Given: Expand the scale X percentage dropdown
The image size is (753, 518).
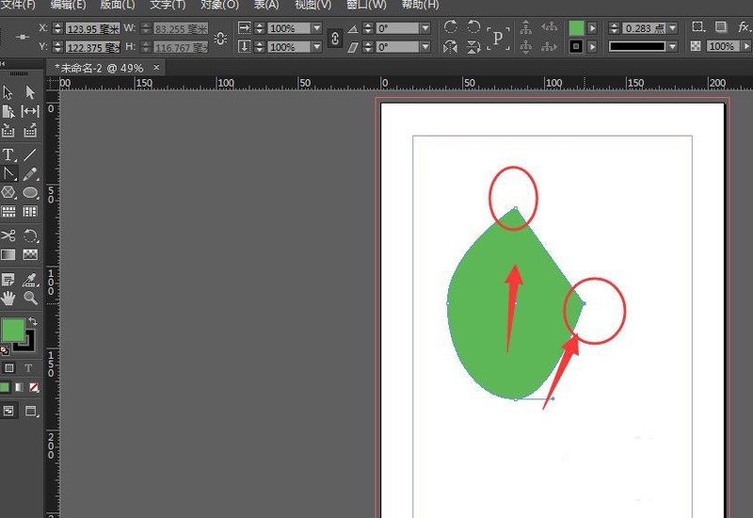Looking at the screenshot, I should coord(316,29).
